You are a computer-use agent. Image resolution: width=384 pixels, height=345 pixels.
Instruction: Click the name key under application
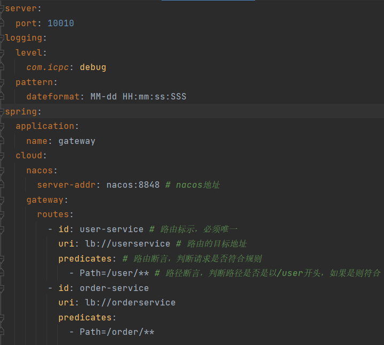click(37, 141)
